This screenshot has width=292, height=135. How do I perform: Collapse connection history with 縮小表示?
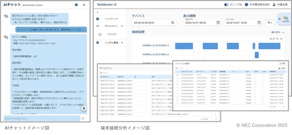coord(278,32)
